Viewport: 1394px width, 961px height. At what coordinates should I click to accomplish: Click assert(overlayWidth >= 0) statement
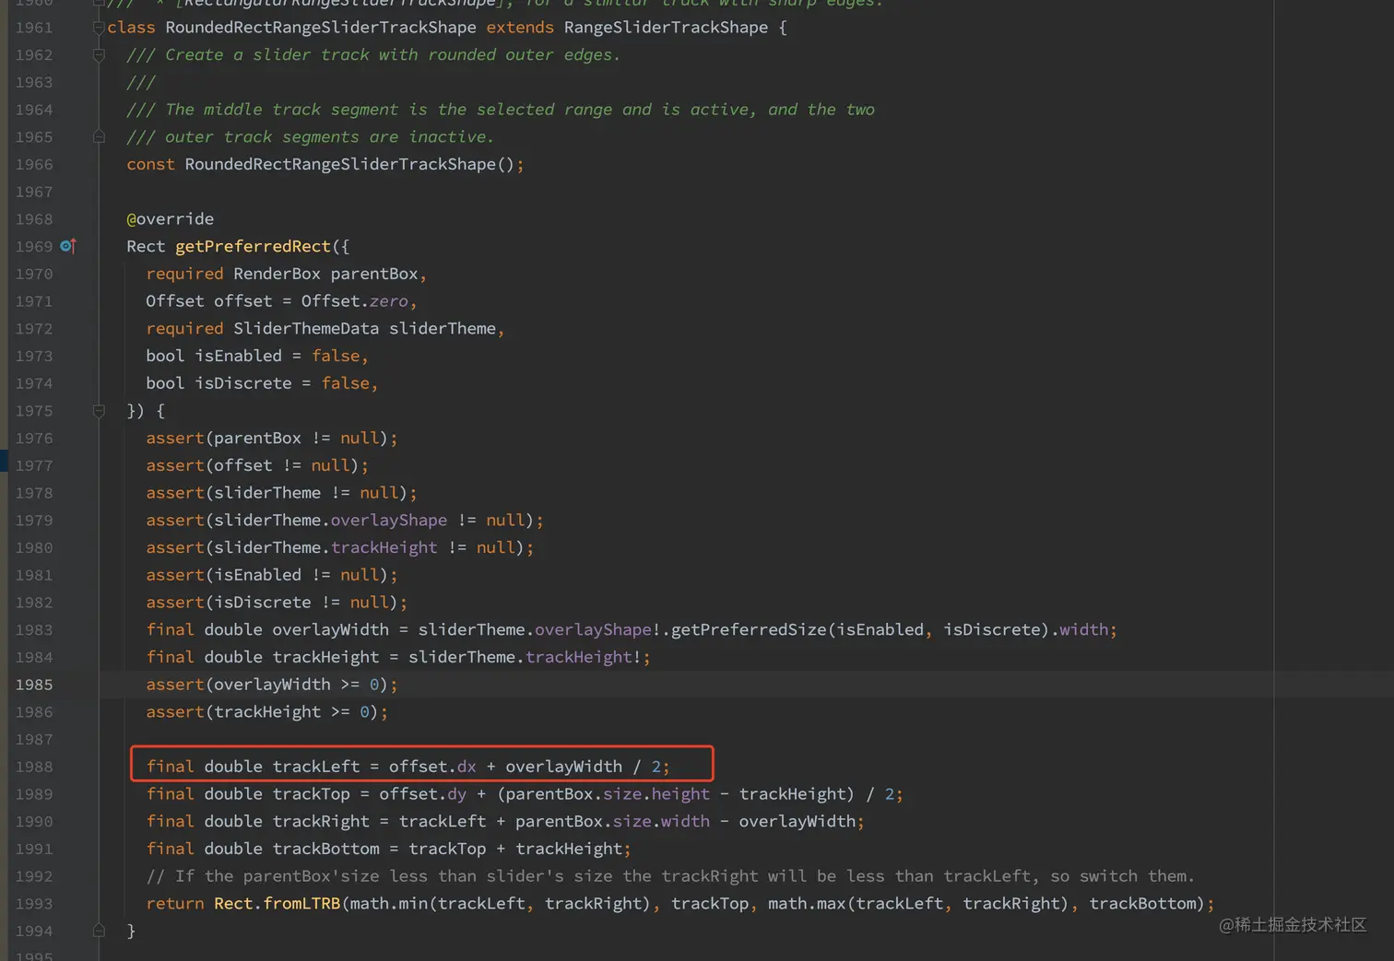[272, 685]
